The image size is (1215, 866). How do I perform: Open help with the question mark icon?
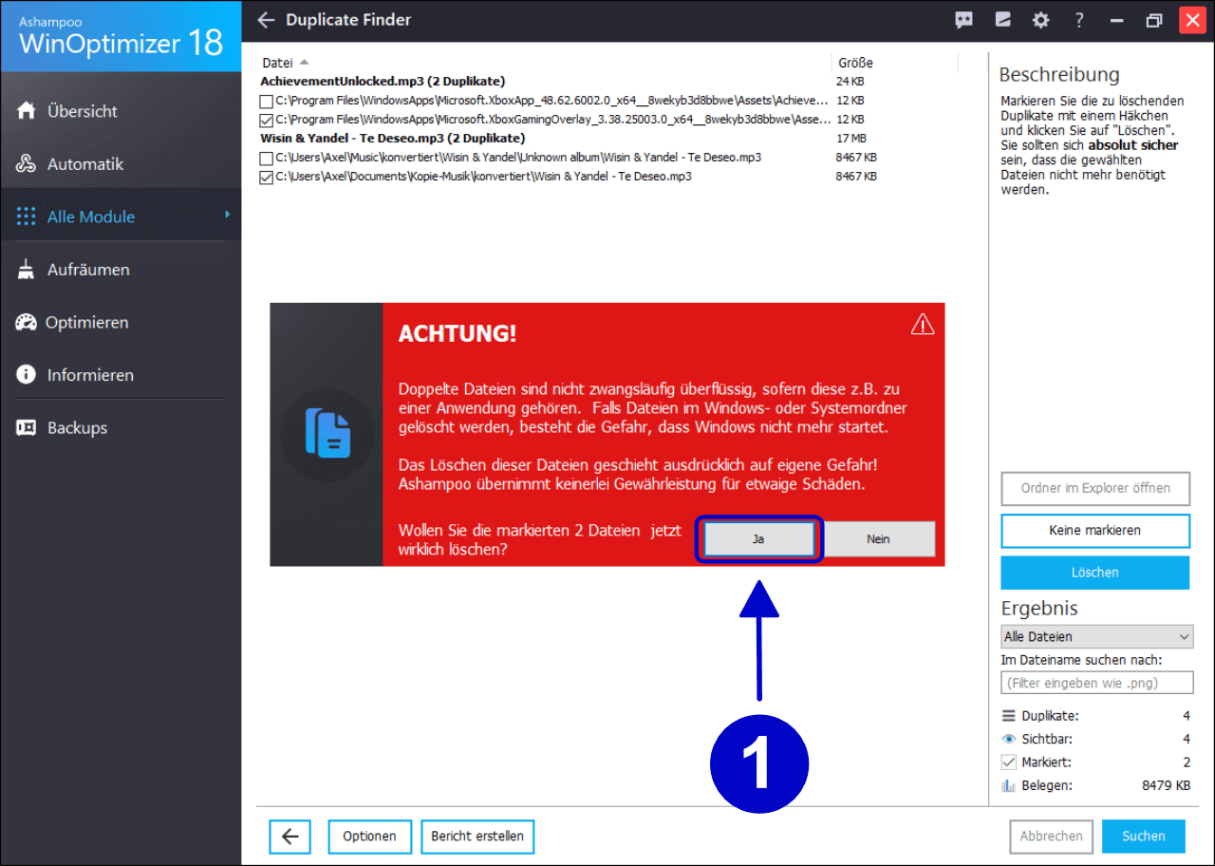(x=1079, y=20)
